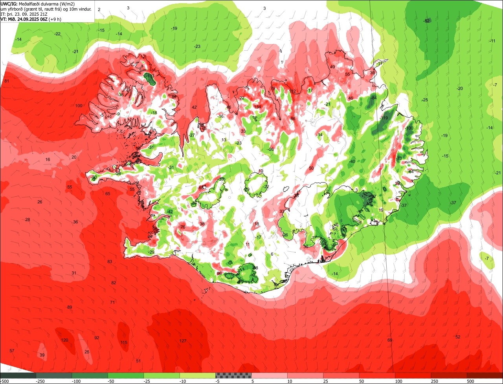Pick the yellow-green legend swatch from -10 to -5

(198, 375)
